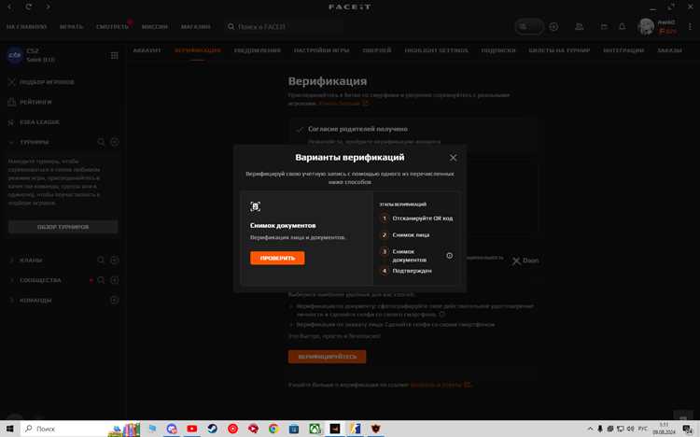
Task: Switch to the НАСТРОЙКИ ИГРЫ tab
Action: 321,50
